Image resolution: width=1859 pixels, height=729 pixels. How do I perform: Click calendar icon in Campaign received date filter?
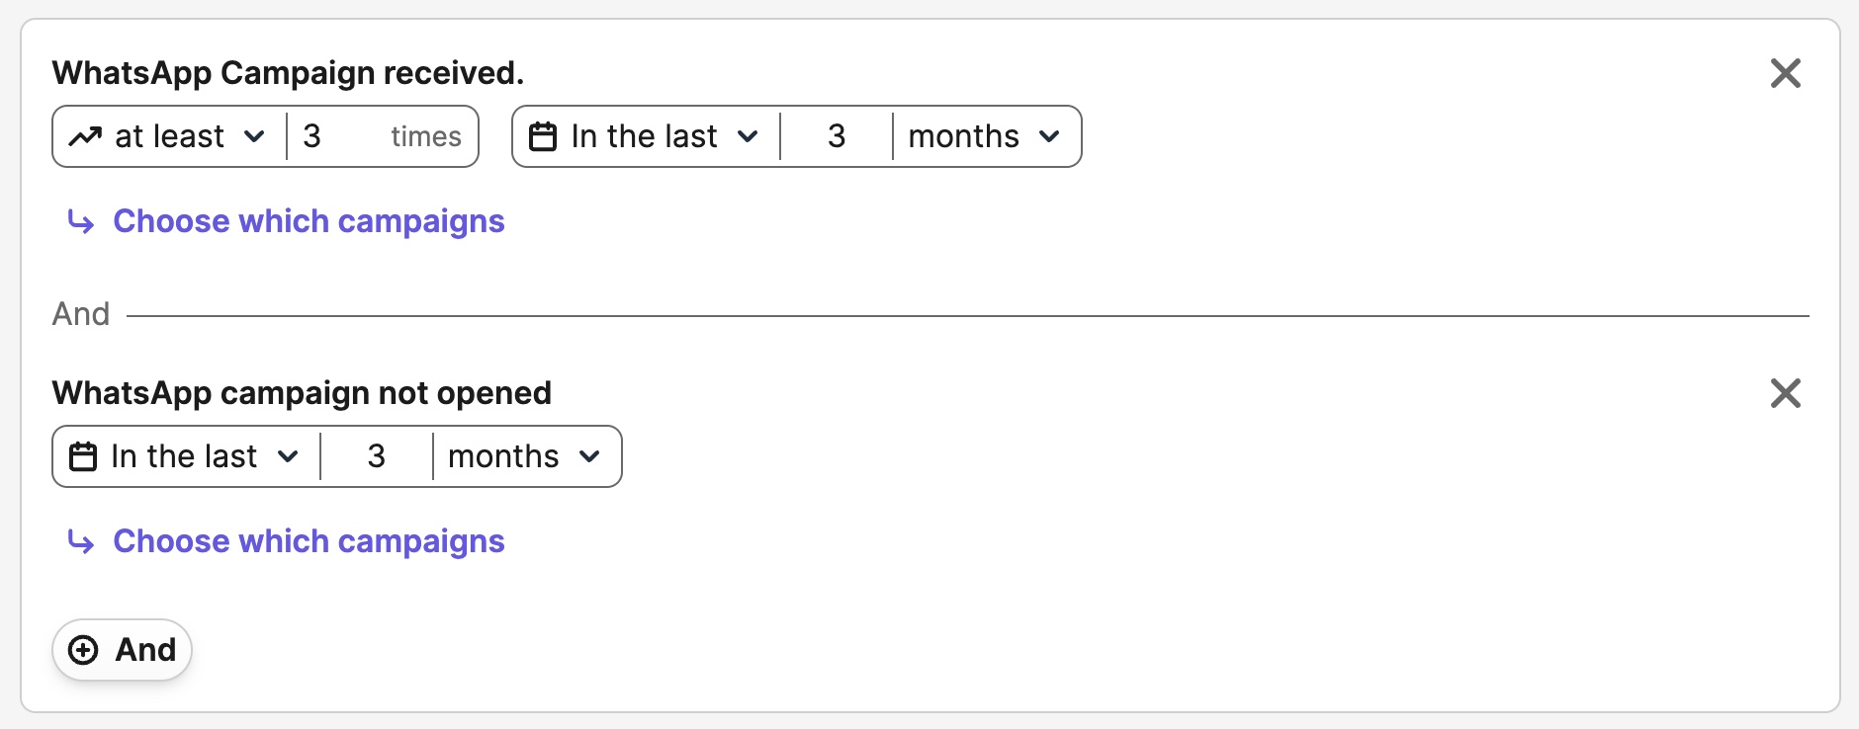pos(543,136)
